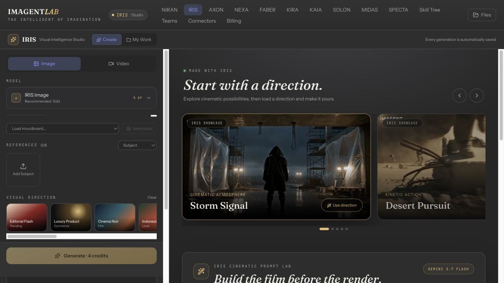Switch to the My Work tab
504x283 pixels.
139,39
